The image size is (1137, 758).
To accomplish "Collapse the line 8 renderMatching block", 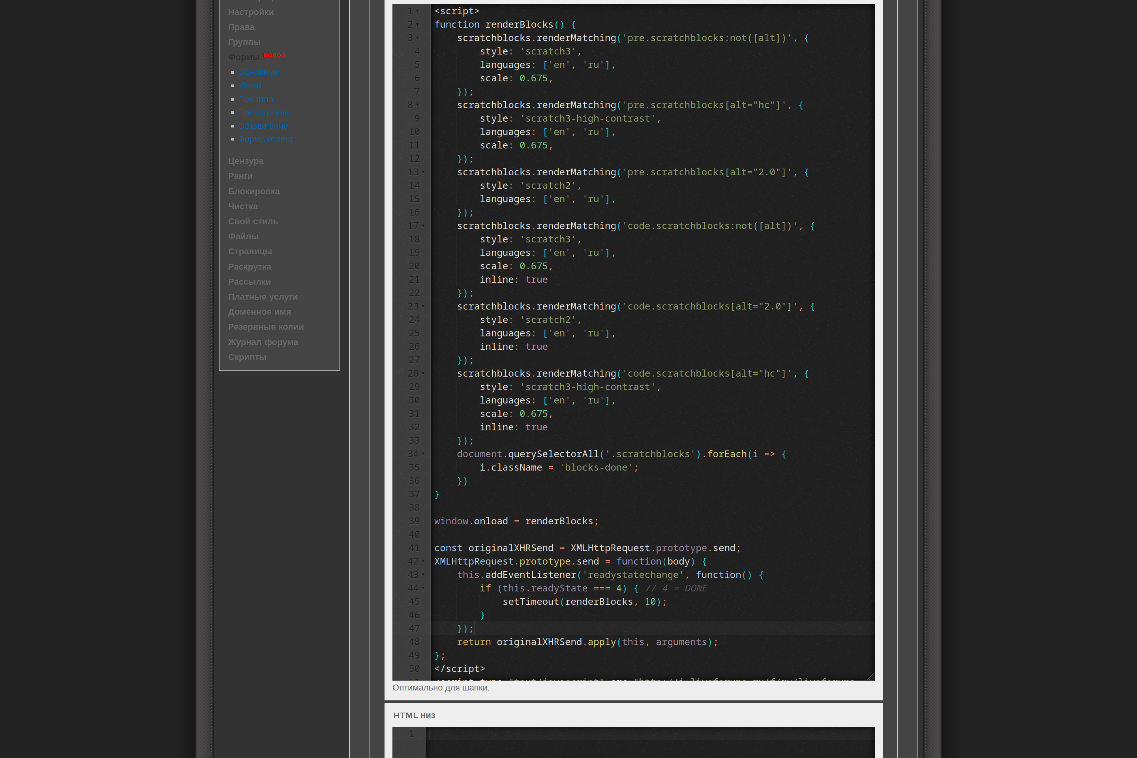I will pyautogui.click(x=418, y=105).
